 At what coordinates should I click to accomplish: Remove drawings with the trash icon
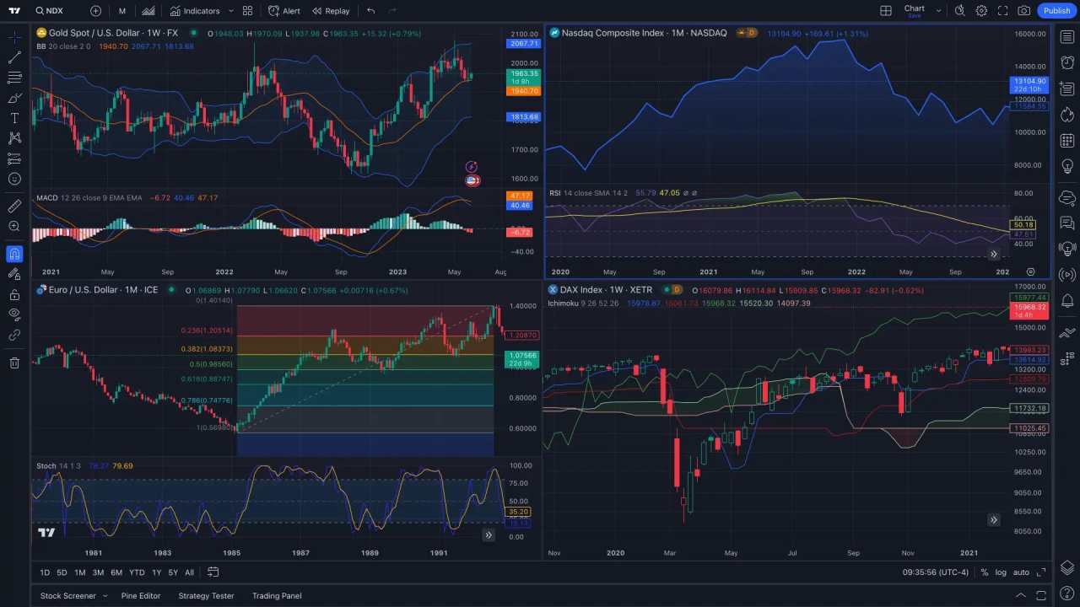pyautogui.click(x=14, y=363)
